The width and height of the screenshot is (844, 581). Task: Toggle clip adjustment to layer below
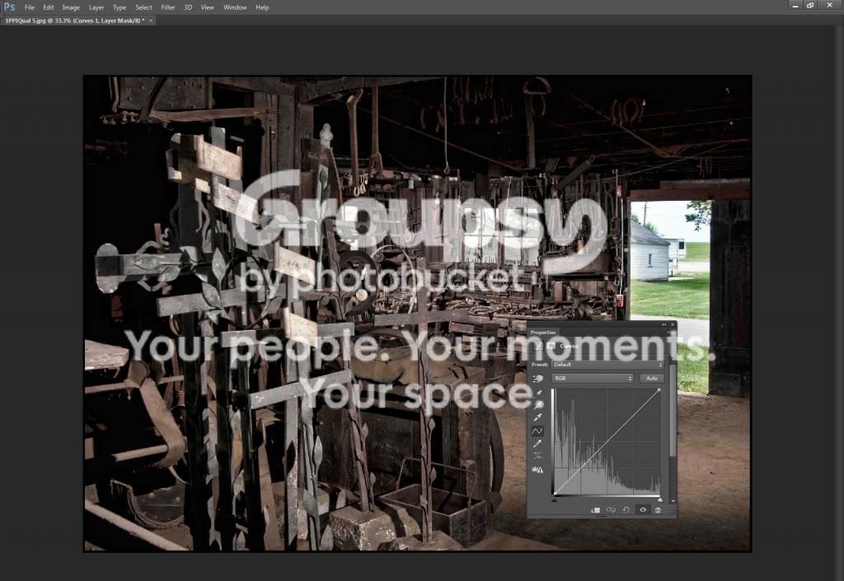pyautogui.click(x=595, y=510)
